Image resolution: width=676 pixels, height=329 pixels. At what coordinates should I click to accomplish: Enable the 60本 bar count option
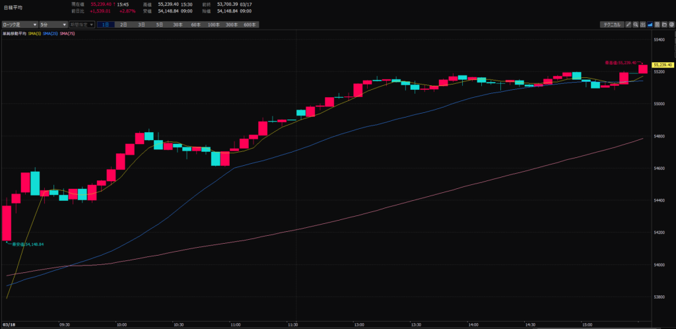(195, 24)
